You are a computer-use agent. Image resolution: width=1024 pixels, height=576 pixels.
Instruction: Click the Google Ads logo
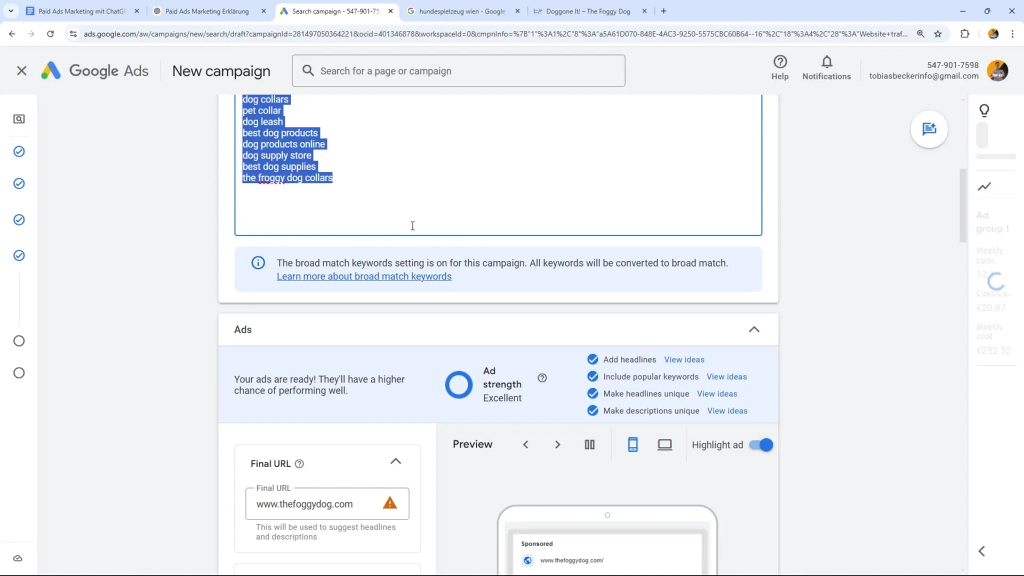[x=95, y=70]
